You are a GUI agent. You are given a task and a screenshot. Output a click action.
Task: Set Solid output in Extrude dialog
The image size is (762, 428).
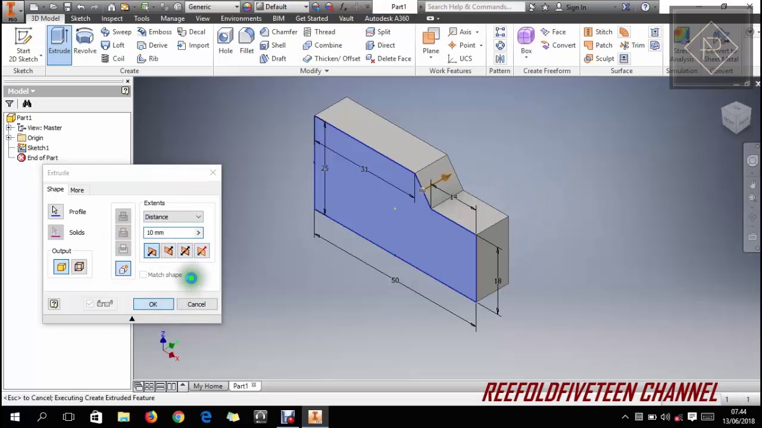click(61, 267)
